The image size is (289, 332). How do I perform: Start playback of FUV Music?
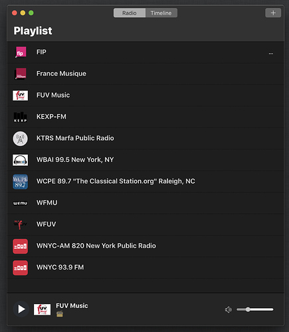coord(21,309)
